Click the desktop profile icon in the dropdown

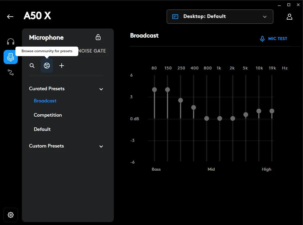175,17
